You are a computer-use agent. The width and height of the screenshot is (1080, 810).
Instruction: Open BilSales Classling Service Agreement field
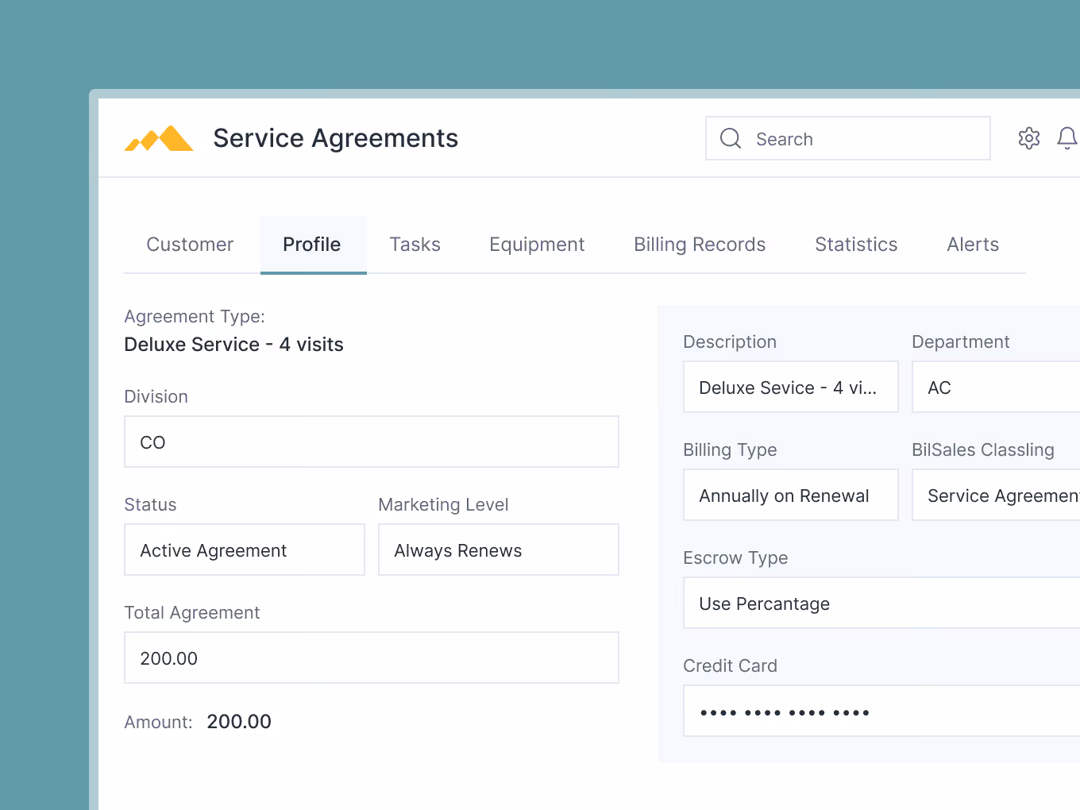coord(996,495)
